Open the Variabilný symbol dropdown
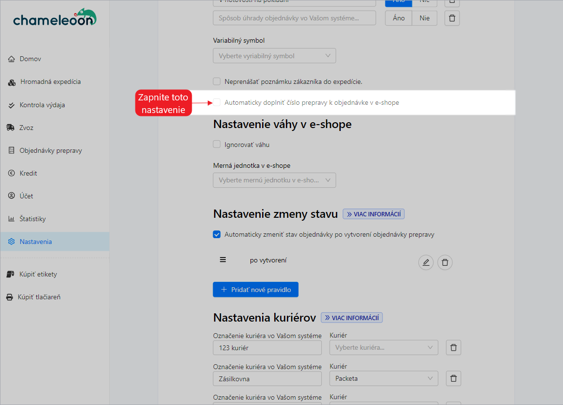The image size is (563, 405). point(274,56)
